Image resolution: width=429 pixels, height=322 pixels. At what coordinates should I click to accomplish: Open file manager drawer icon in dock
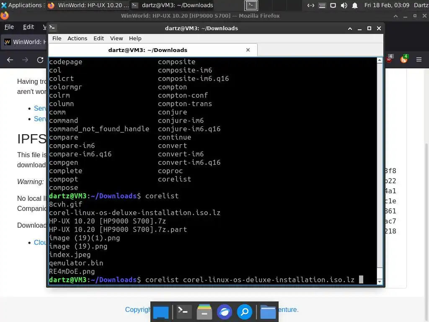tap(204, 312)
